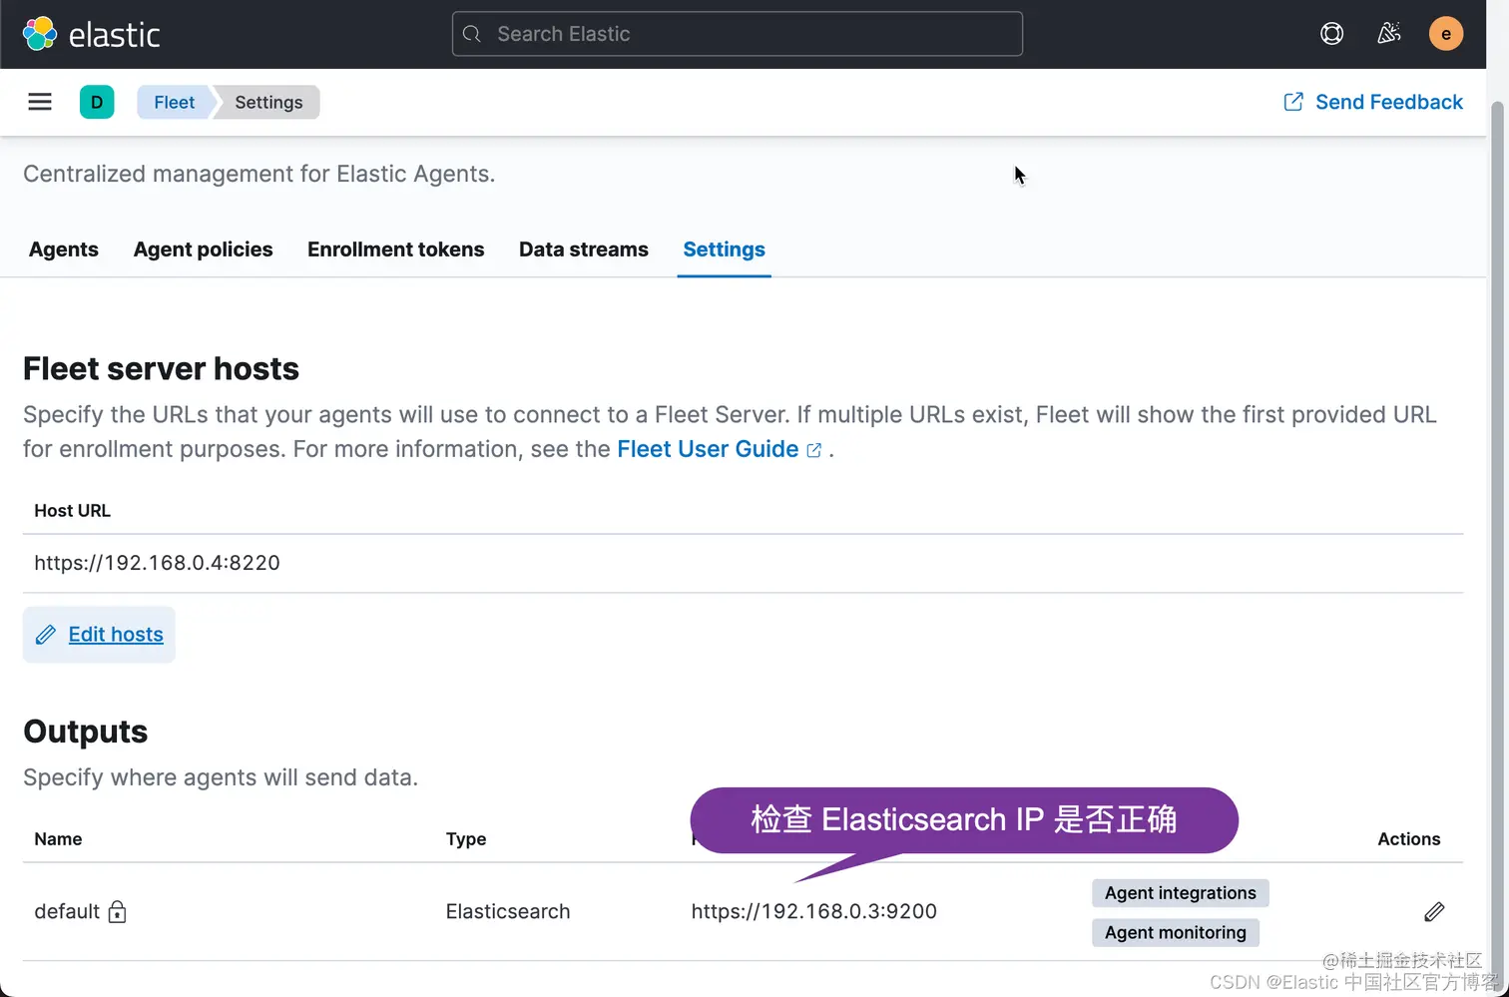Click the Edit hosts button
This screenshot has width=1509, height=997.
pyautogui.click(x=99, y=635)
